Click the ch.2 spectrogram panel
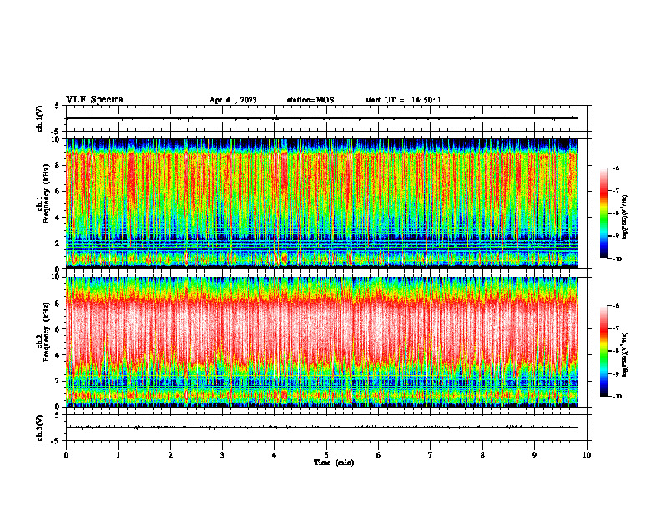Screen dimensions: 661x510 pyautogui.click(x=322, y=342)
